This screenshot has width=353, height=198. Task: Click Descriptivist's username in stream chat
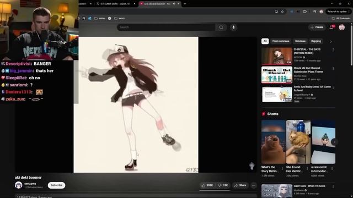pyautogui.click(x=18, y=64)
